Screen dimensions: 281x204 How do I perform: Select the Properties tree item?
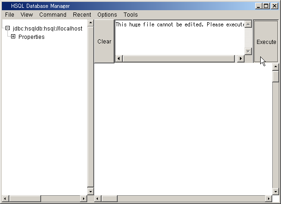(x=31, y=37)
